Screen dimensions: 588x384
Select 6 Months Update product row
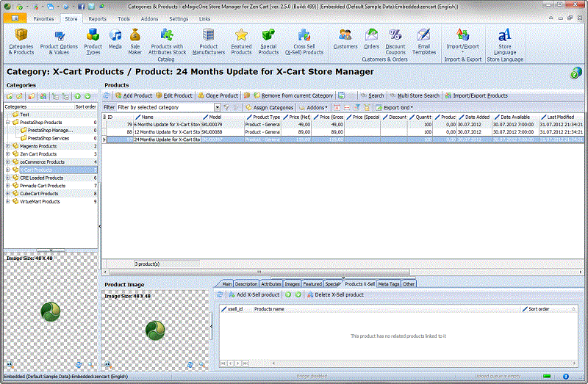pos(343,124)
